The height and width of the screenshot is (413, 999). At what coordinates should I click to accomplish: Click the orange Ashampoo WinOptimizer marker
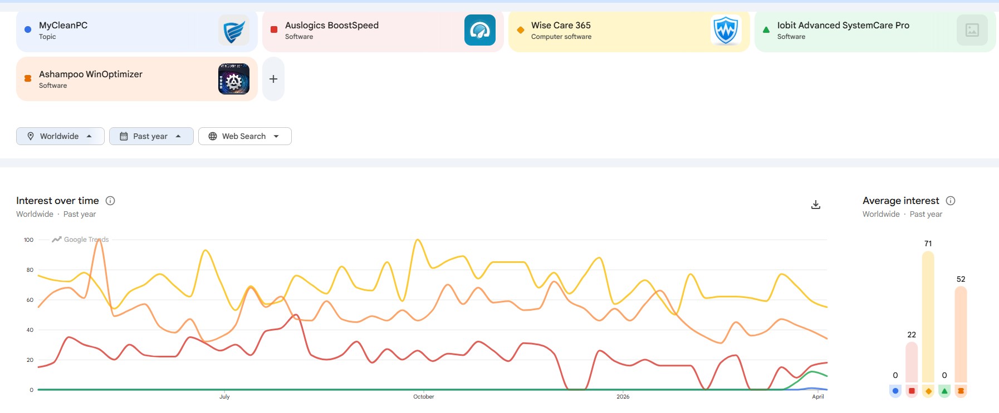(x=28, y=78)
